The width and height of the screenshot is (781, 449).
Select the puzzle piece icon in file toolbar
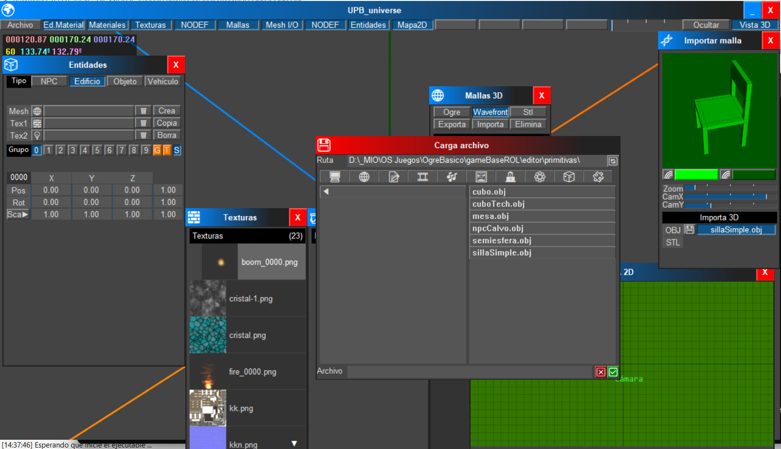pos(598,177)
